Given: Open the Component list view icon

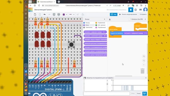Looking at the screenshot, I should [x=141, y=10].
